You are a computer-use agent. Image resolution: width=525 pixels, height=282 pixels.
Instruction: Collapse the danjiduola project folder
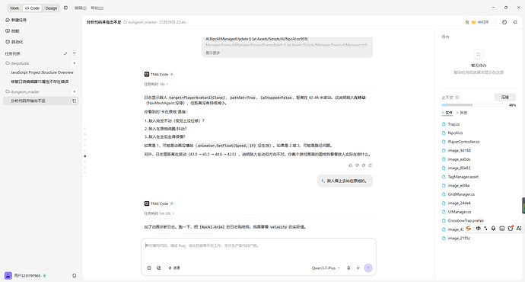click(17, 63)
